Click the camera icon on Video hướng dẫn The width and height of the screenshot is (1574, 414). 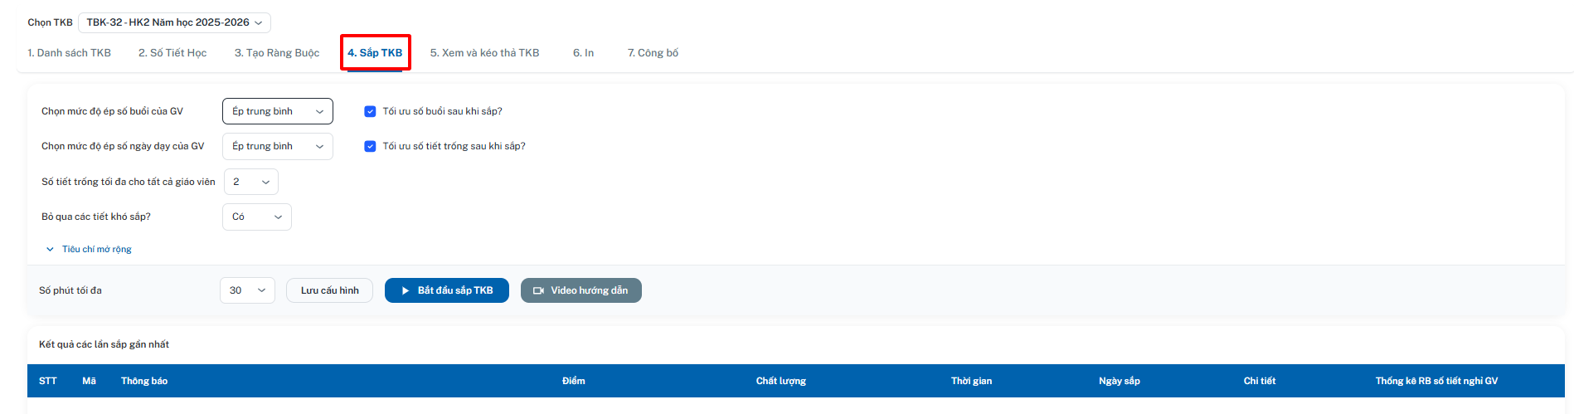538,290
